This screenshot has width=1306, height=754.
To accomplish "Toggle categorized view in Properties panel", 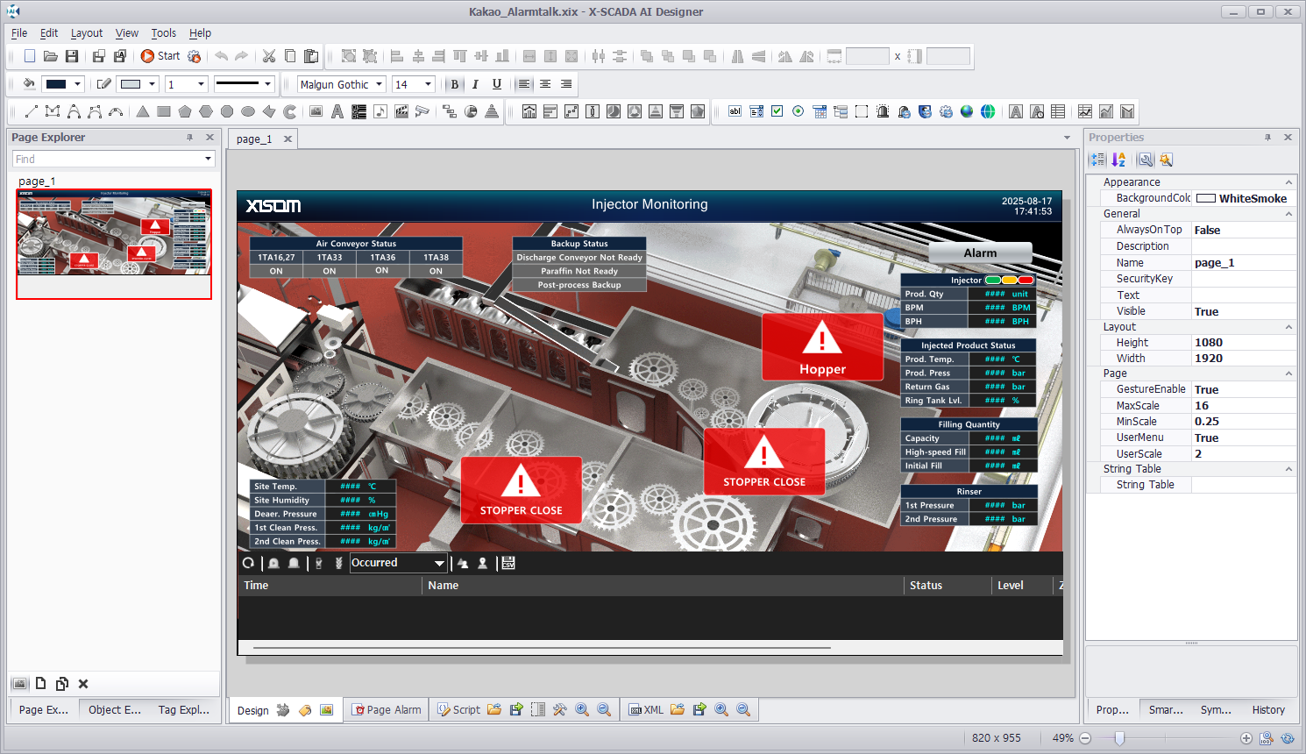I will [1097, 160].
